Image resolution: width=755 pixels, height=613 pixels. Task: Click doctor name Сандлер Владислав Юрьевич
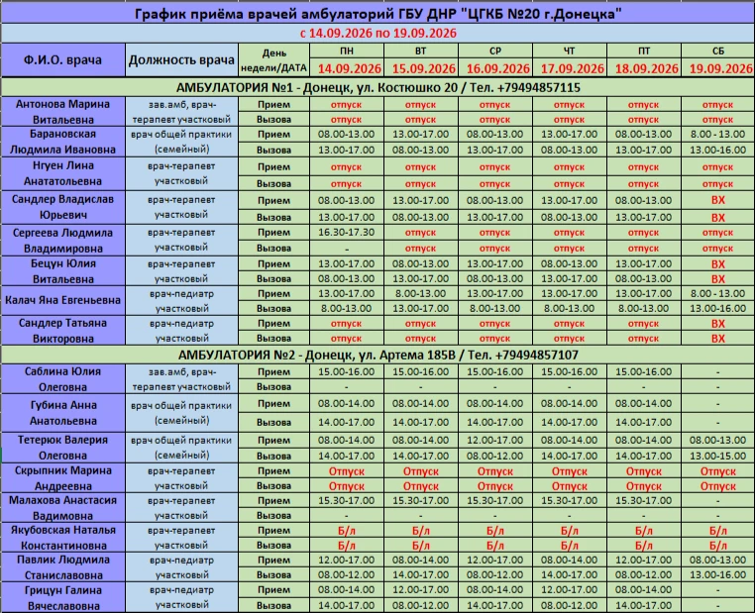(63, 207)
